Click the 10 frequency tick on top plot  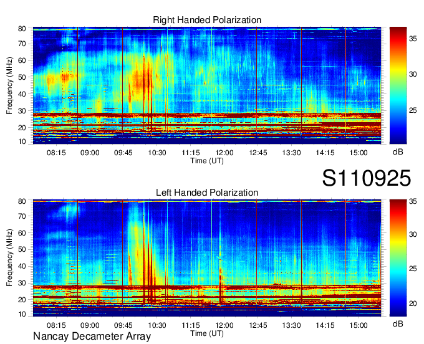22,141
